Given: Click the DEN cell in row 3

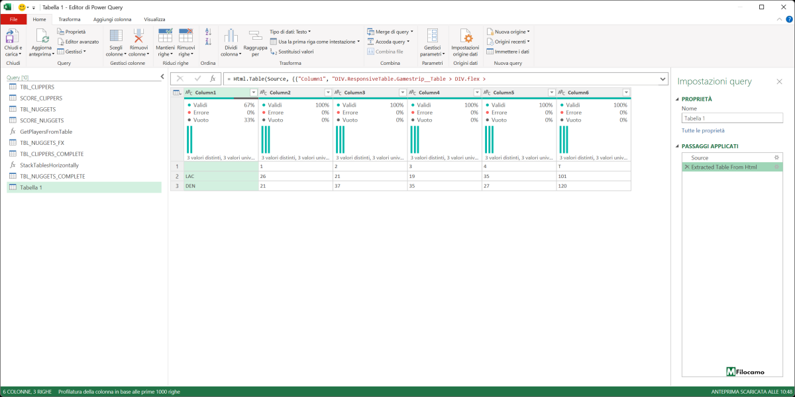Looking at the screenshot, I should point(221,186).
